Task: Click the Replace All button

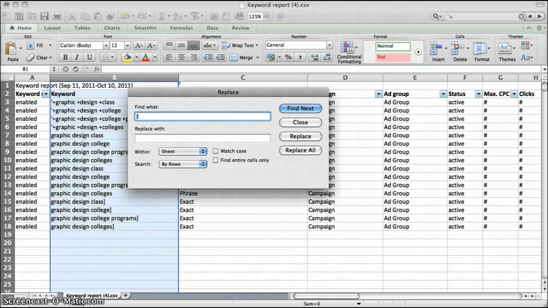Action: pyautogui.click(x=301, y=150)
